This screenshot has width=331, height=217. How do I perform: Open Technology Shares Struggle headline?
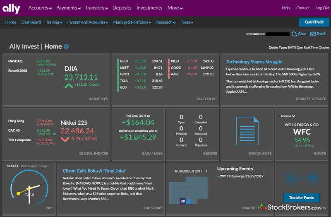(x=254, y=62)
